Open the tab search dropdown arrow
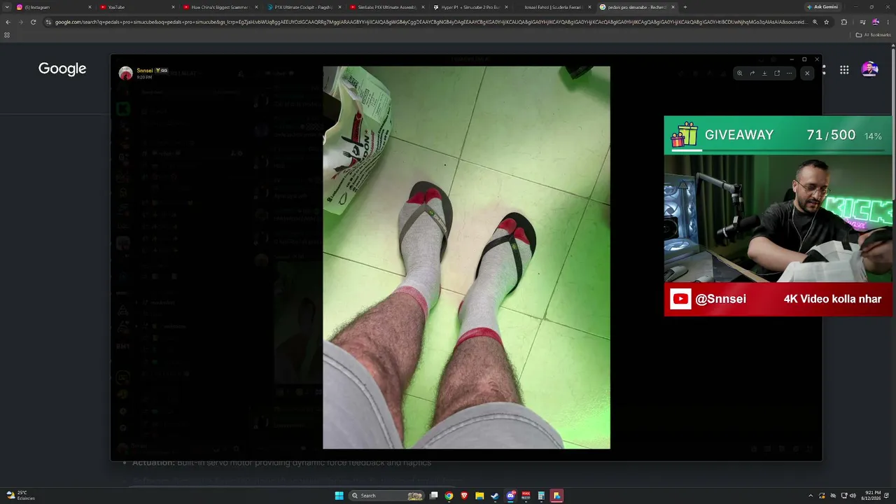Viewport: 896px width, 504px height. coord(7,7)
